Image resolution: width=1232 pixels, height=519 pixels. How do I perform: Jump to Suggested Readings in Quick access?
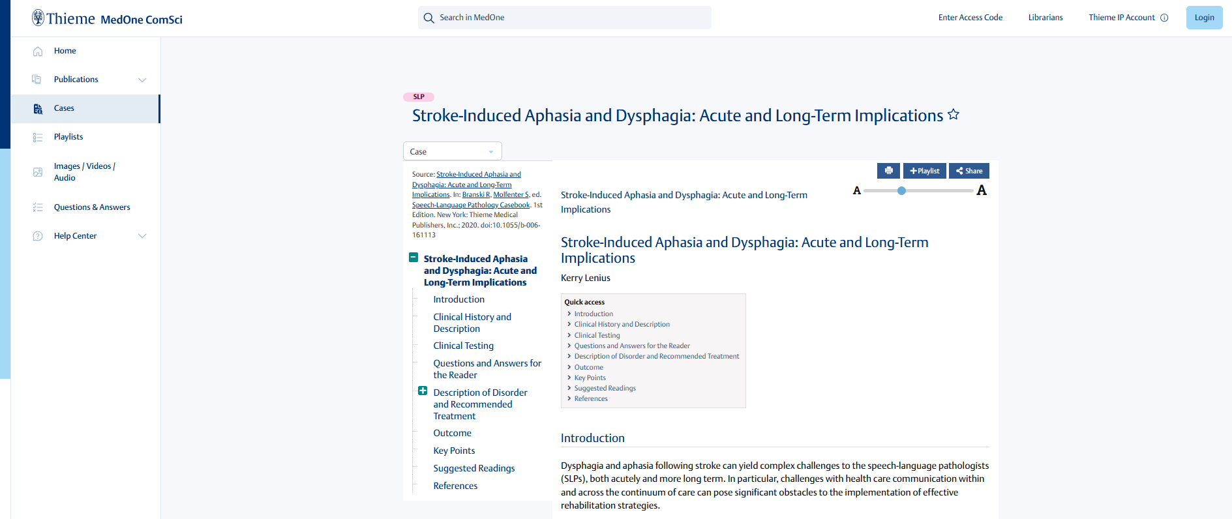[605, 388]
